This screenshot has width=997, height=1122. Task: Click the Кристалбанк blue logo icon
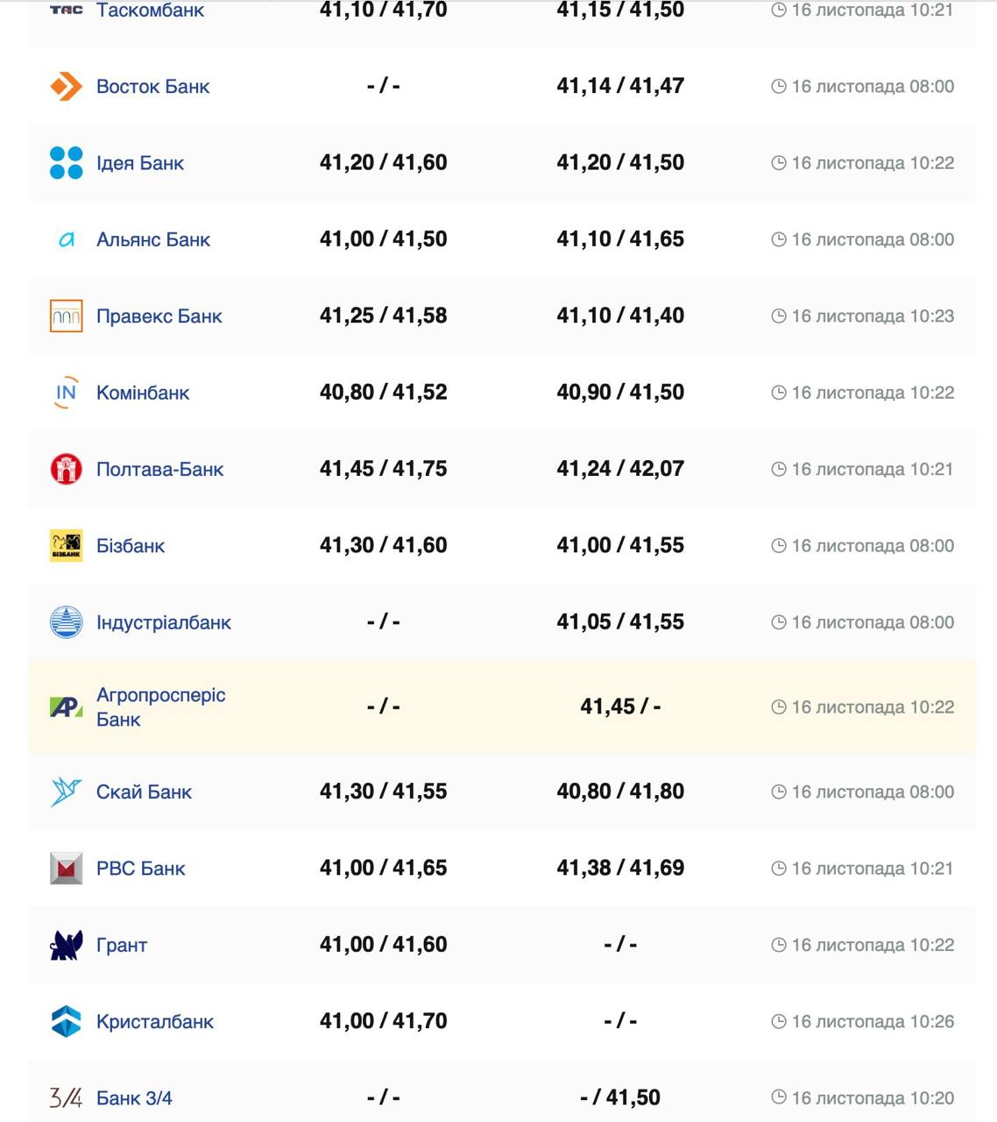coord(66,1021)
